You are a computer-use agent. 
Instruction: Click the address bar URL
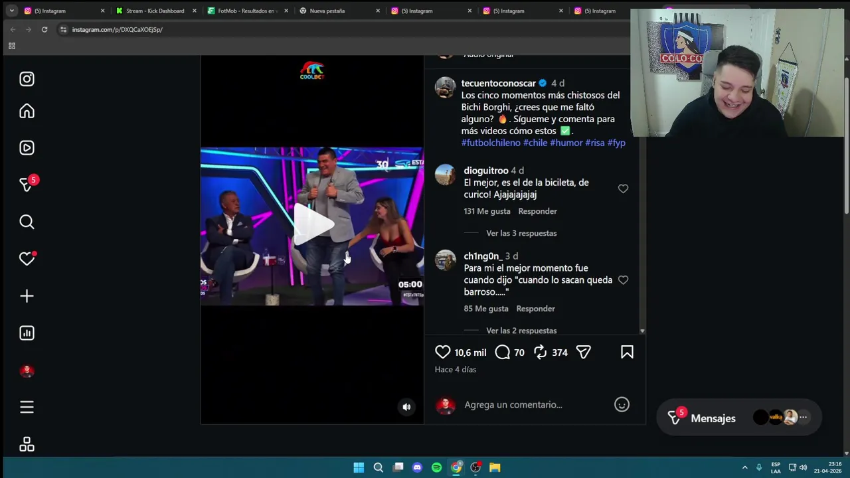(117, 29)
